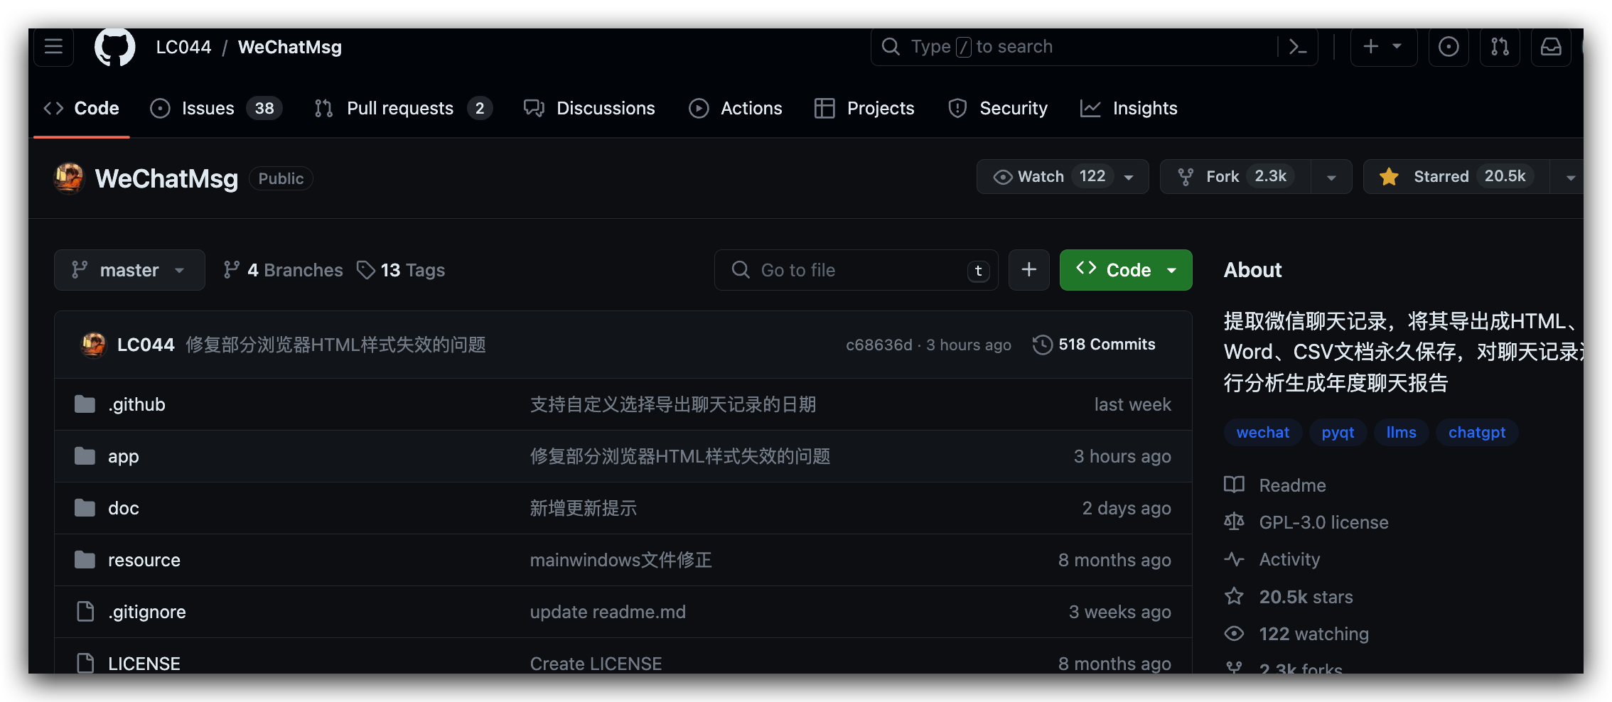Switch to the Code tab
1612x702 pixels.
pos(82,108)
